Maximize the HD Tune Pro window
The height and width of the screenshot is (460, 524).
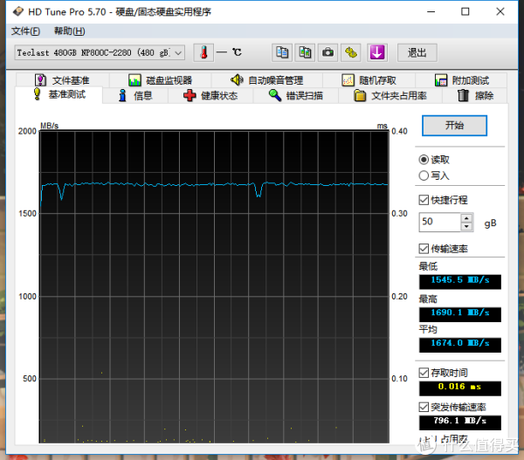(x=465, y=11)
